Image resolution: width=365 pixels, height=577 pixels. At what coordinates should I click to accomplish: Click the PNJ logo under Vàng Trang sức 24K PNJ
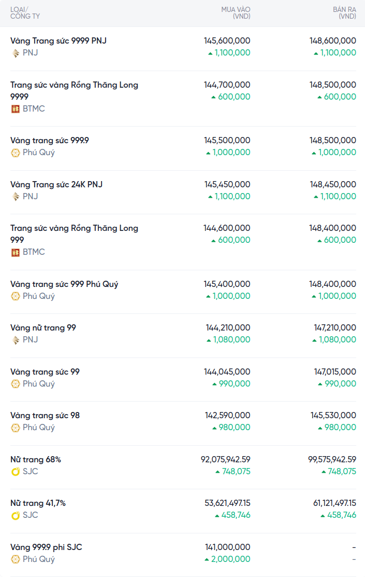click(16, 197)
